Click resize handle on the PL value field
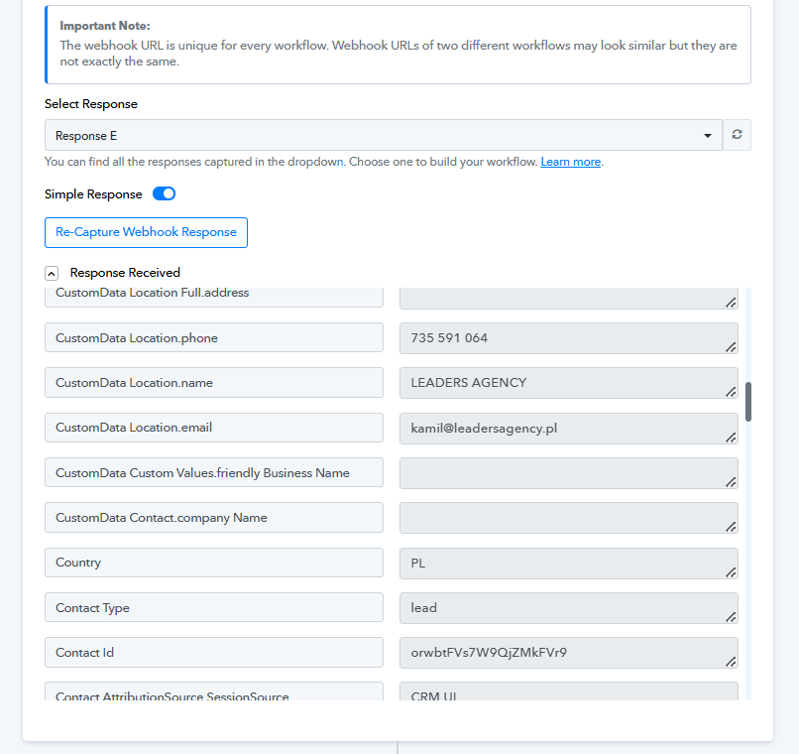This screenshot has height=754, width=799. click(731, 572)
